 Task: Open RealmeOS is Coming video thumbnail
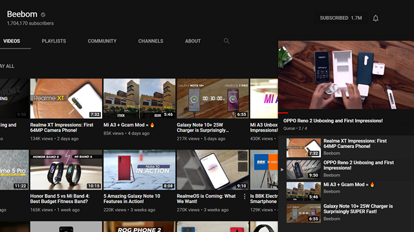213,169
